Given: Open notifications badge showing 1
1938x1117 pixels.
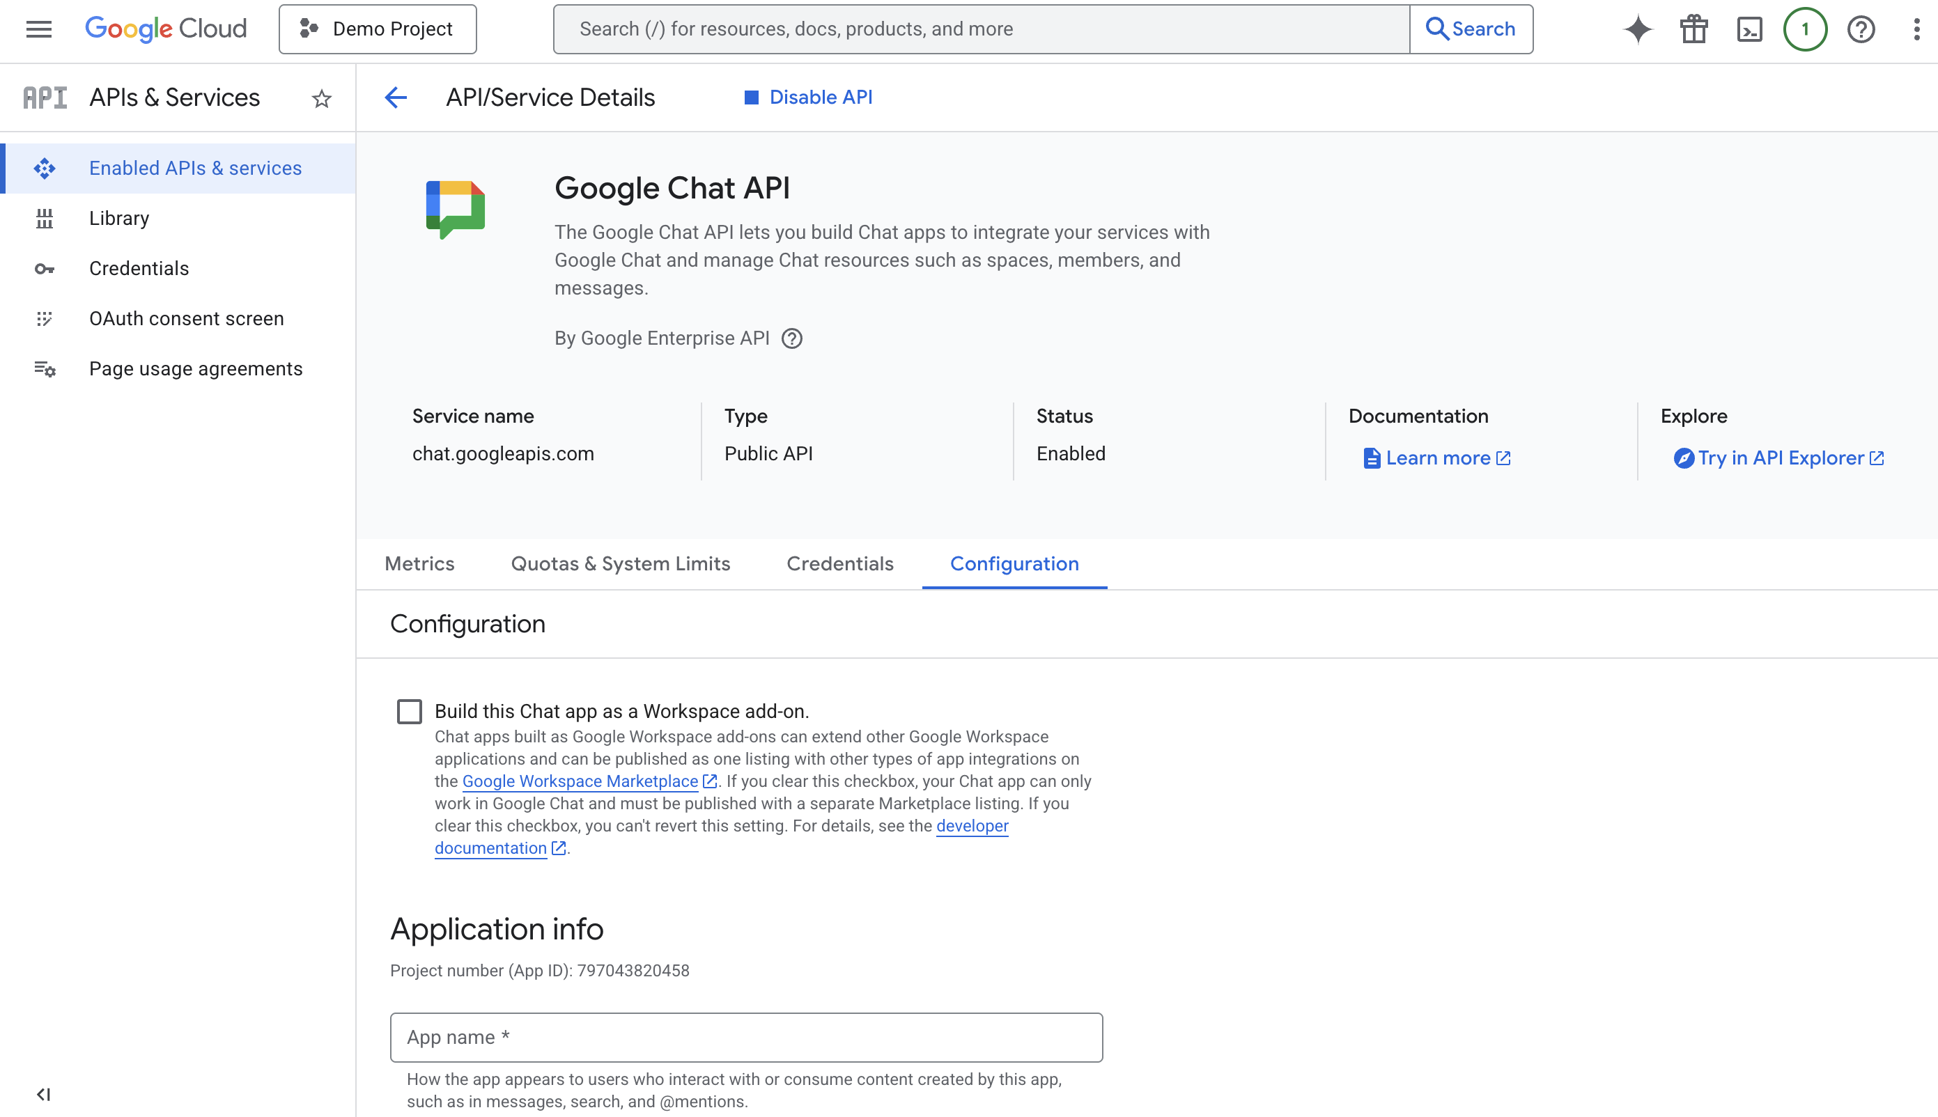Looking at the screenshot, I should coord(1804,29).
